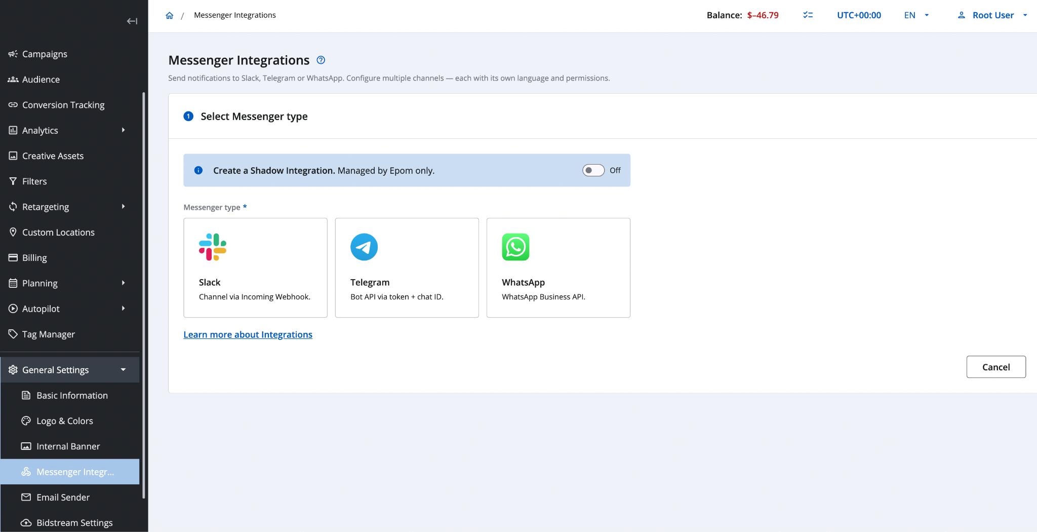Select Messenger Integrations in sidebar
The width and height of the screenshot is (1037, 532).
click(x=70, y=472)
